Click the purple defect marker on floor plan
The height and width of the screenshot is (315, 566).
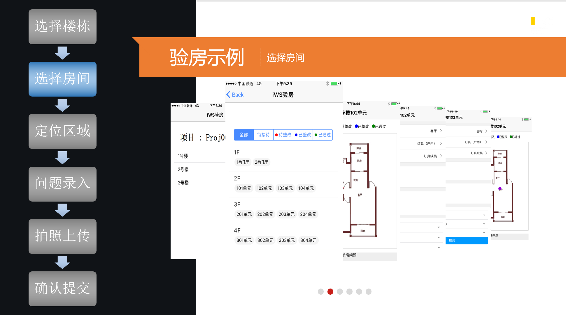pos(500,188)
